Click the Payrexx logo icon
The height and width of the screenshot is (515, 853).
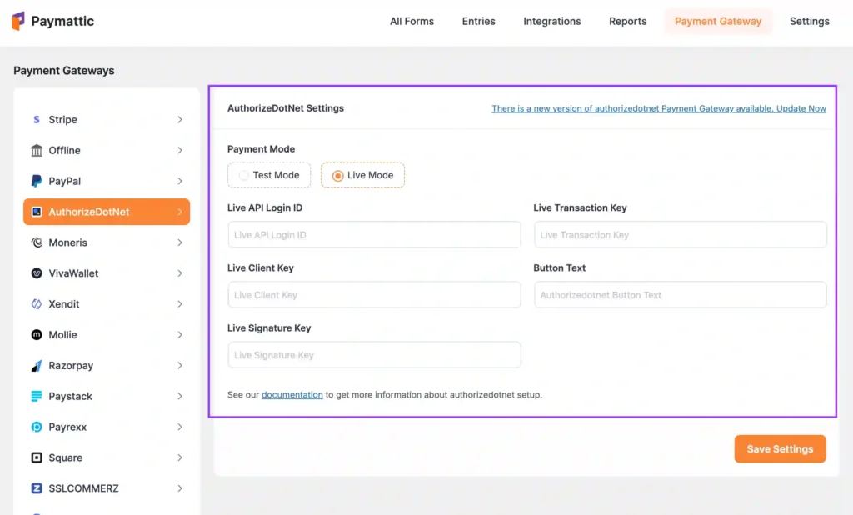point(37,427)
